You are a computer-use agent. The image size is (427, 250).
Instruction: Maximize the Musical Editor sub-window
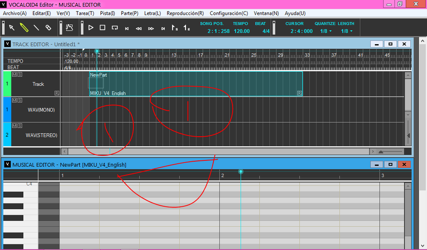click(390, 165)
